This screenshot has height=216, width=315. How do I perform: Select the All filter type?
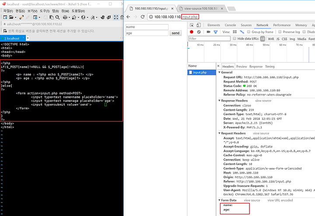click(262, 39)
